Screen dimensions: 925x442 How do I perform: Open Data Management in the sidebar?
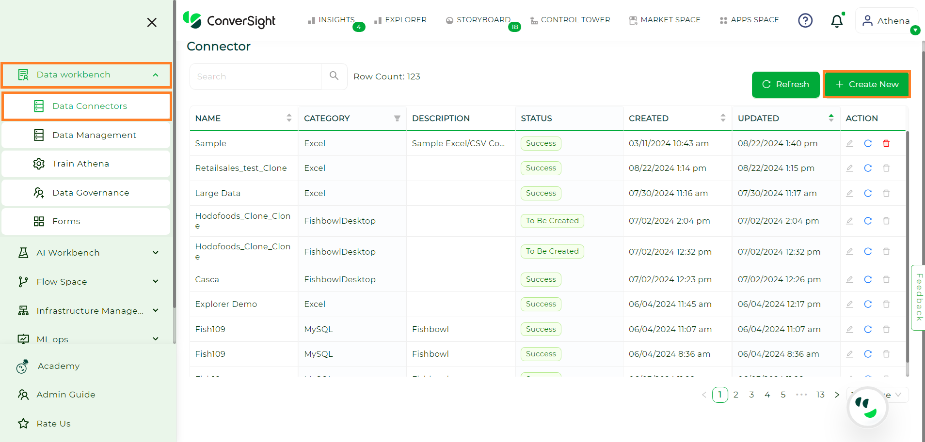coord(86,135)
